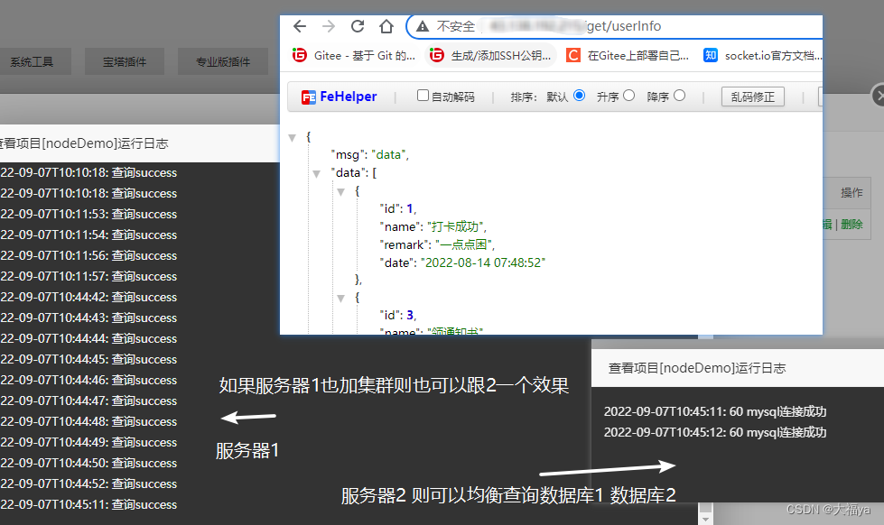Click the 删除 link in the 操作 column

[x=852, y=224]
